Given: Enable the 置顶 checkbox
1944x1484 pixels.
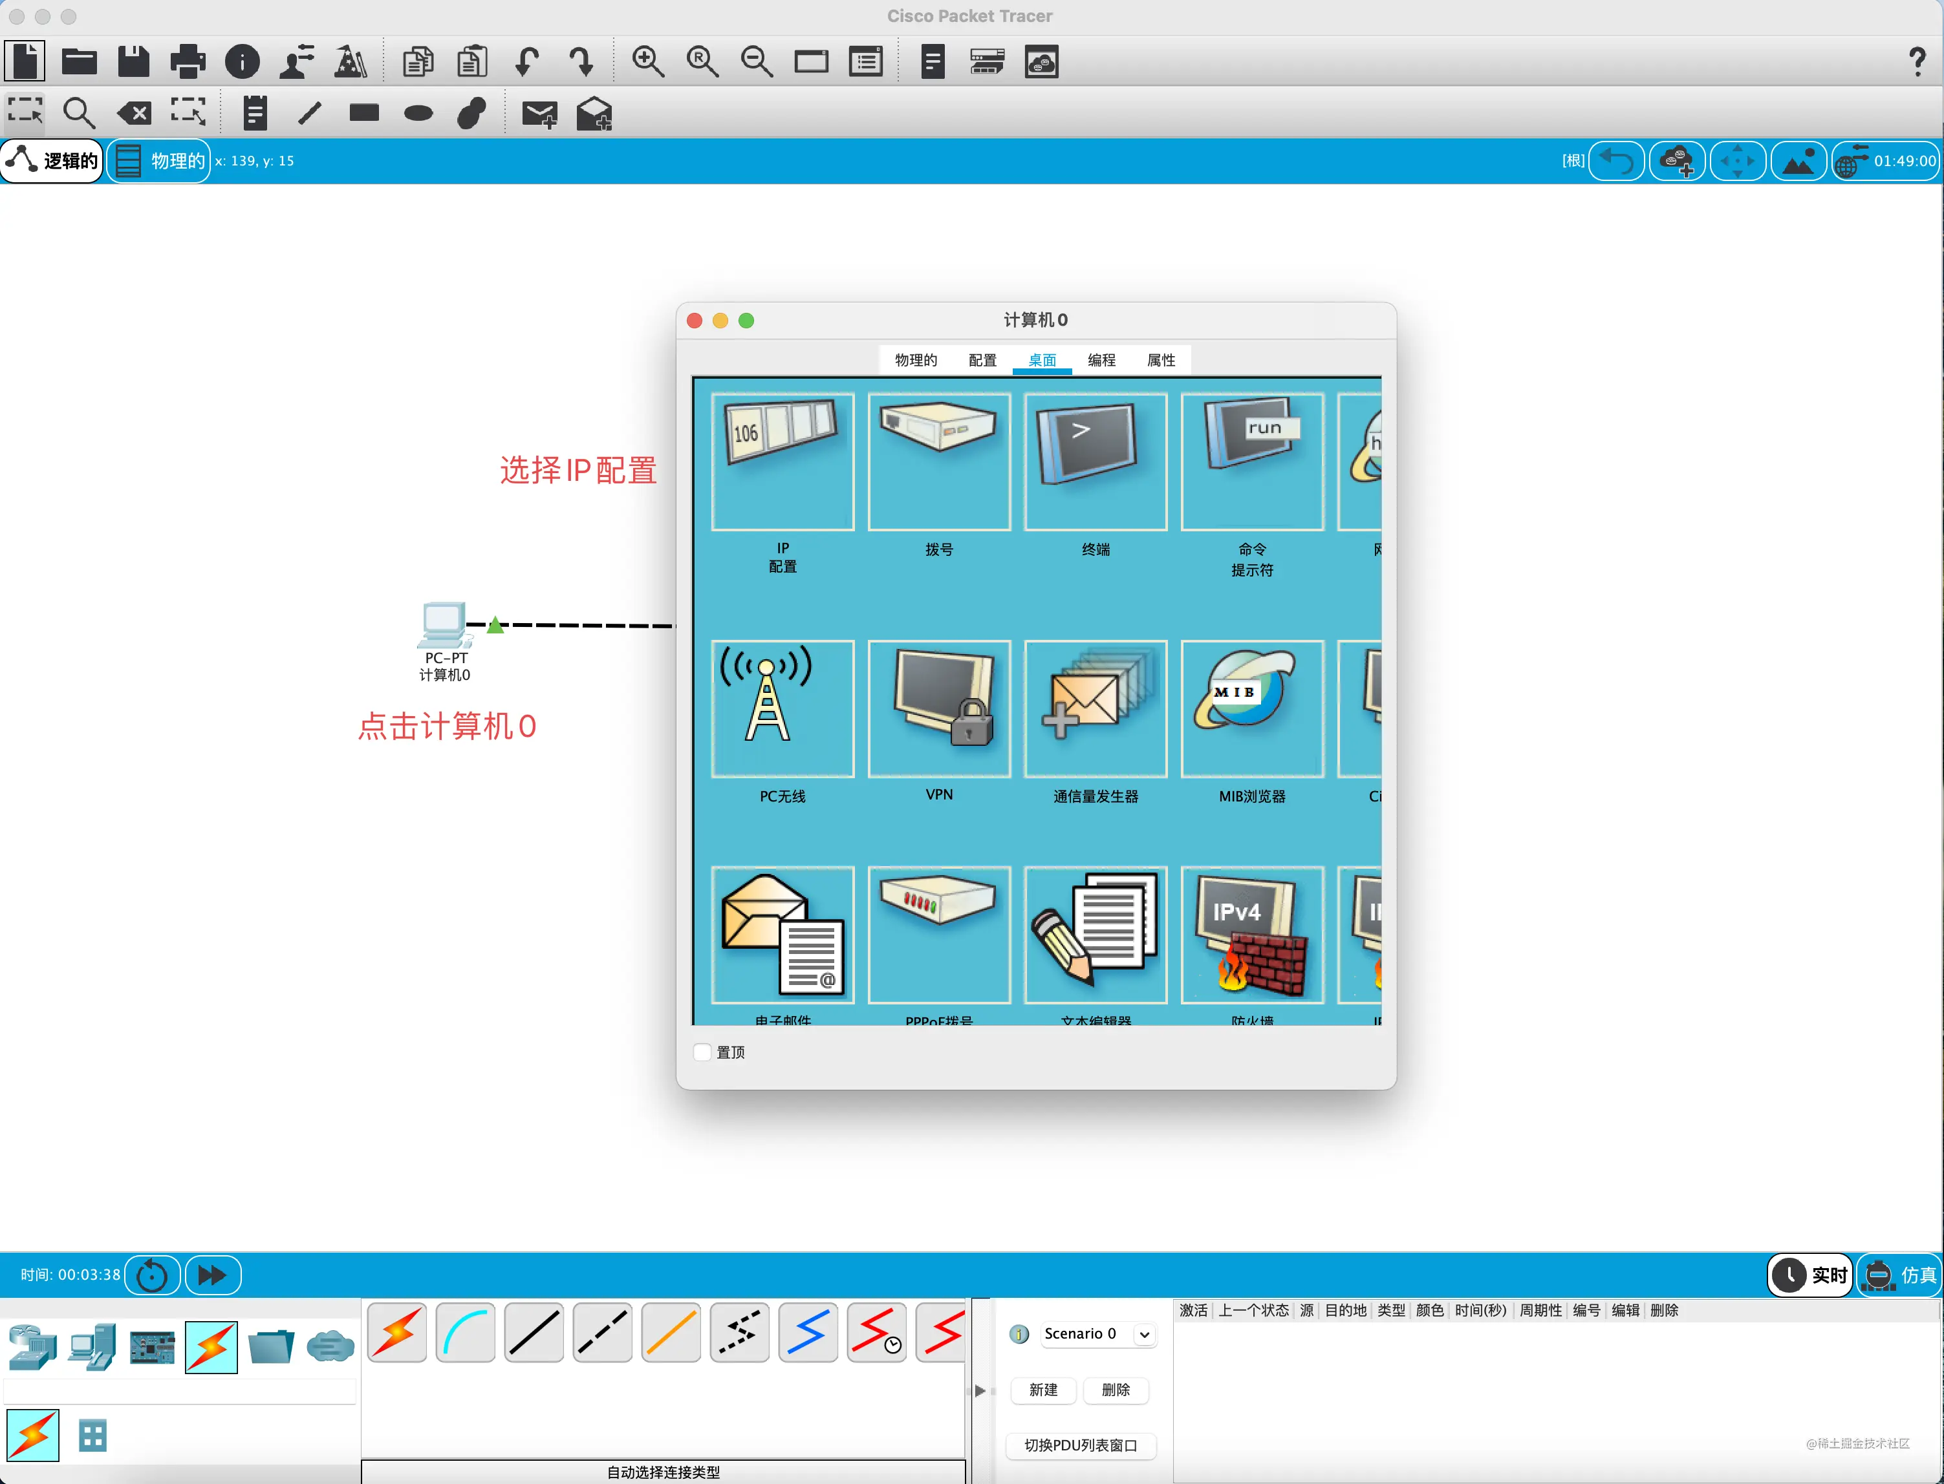Looking at the screenshot, I should click(x=702, y=1052).
